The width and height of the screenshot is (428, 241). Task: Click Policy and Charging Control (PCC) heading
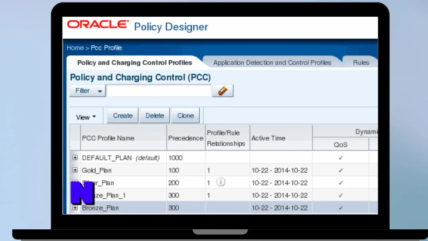(140, 77)
